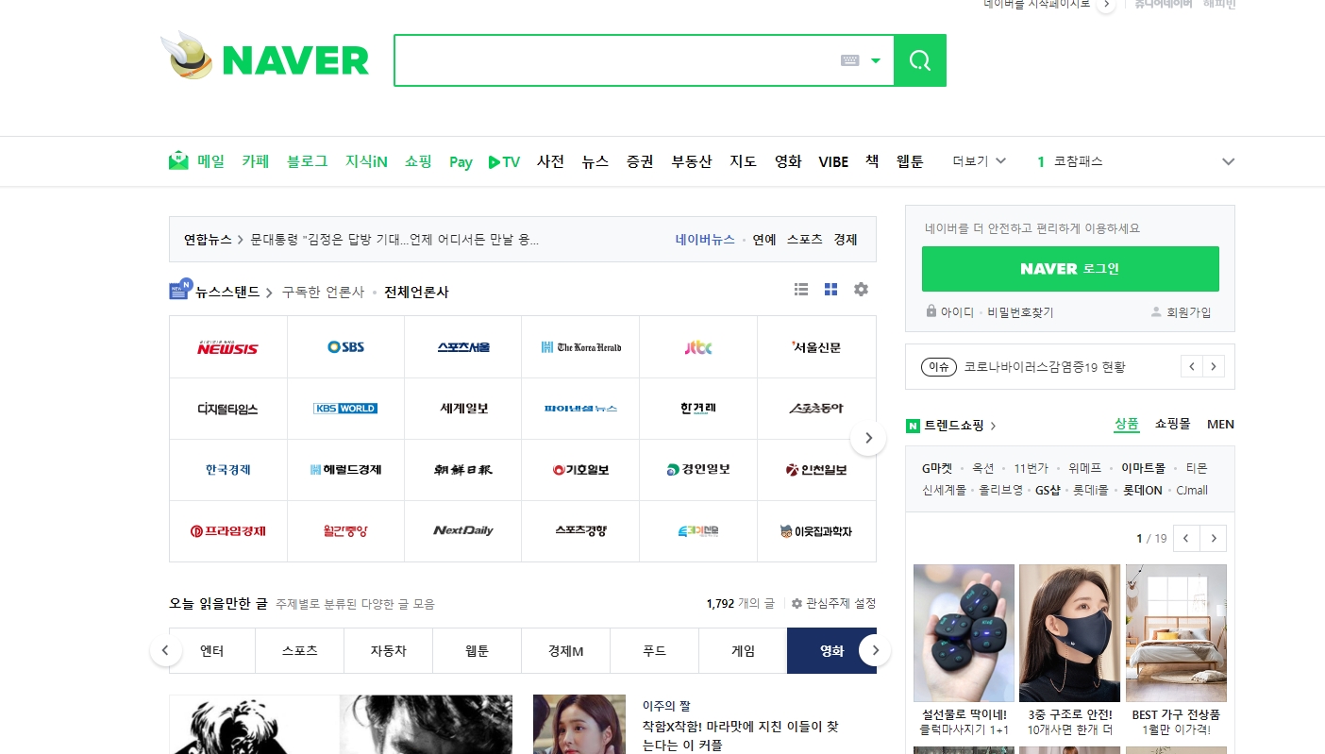Open the 블로그 menu item
The image size is (1325, 754).
coord(308,161)
